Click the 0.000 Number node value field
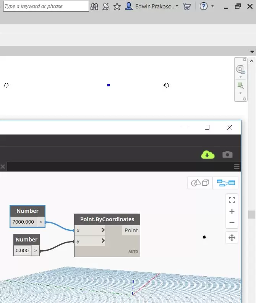 (x=22, y=251)
